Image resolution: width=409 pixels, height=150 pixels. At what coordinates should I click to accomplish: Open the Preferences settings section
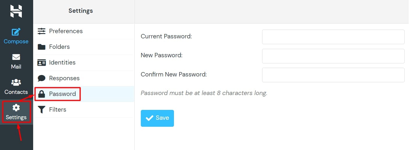point(66,31)
